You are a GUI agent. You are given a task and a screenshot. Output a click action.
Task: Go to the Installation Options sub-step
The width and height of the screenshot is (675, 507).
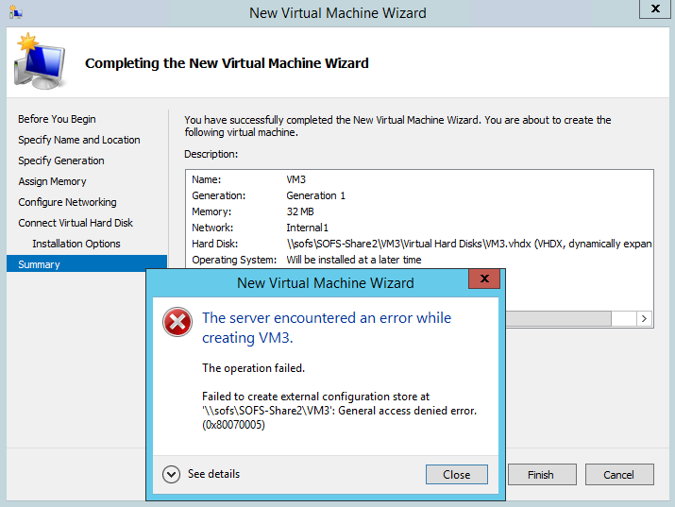pos(76,244)
